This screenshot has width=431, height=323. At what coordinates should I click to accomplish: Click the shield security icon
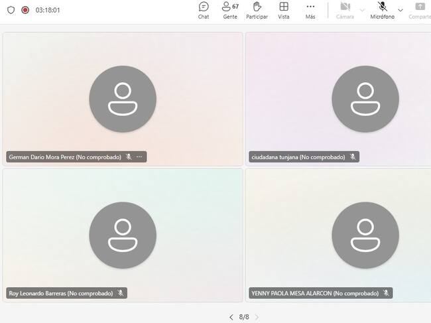click(x=11, y=10)
